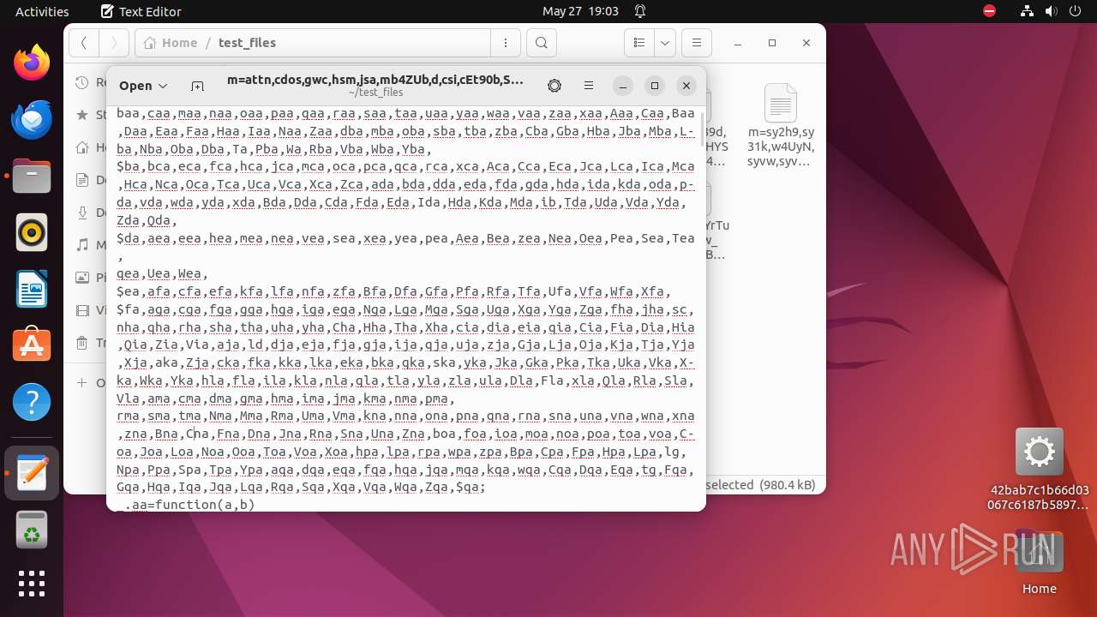Open Recent in Files sidebar
Image resolution: width=1097 pixels, height=617 pixels.
pyautogui.click(x=89, y=82)
